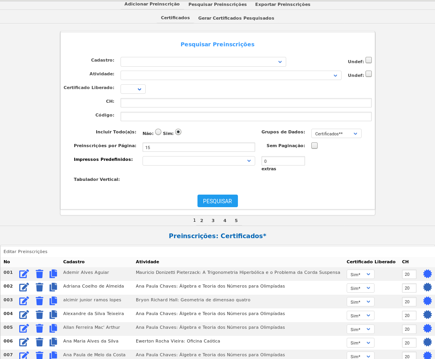Click the certificate seal icon for row 001
This screenshot has width=435, height=359.
[x=428, y=274]
